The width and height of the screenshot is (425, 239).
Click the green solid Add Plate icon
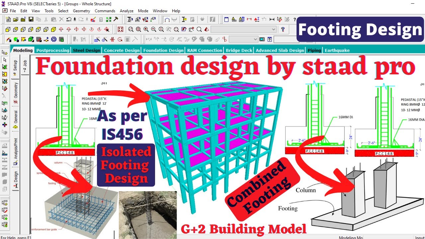(x=31, y=39)
